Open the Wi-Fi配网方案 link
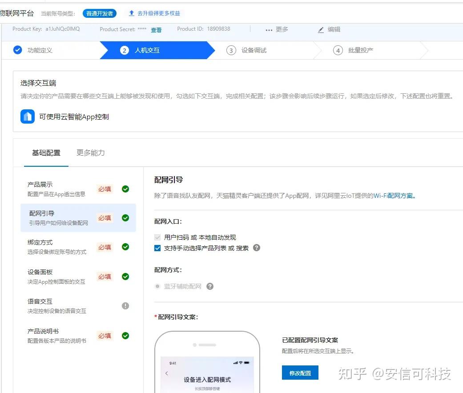463x393 pixels. point(394,196)
